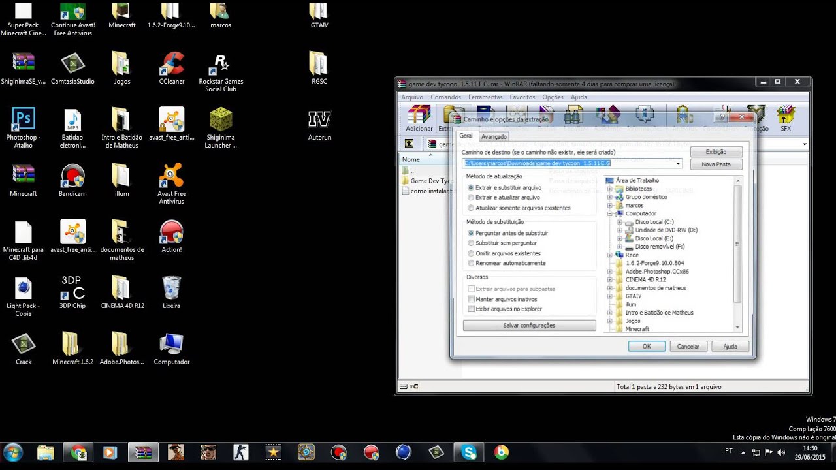Image resolution: width=836 pixels, height=470 pixels.
Task: Select the Action! desktop icon
Action: coord(172,237)
